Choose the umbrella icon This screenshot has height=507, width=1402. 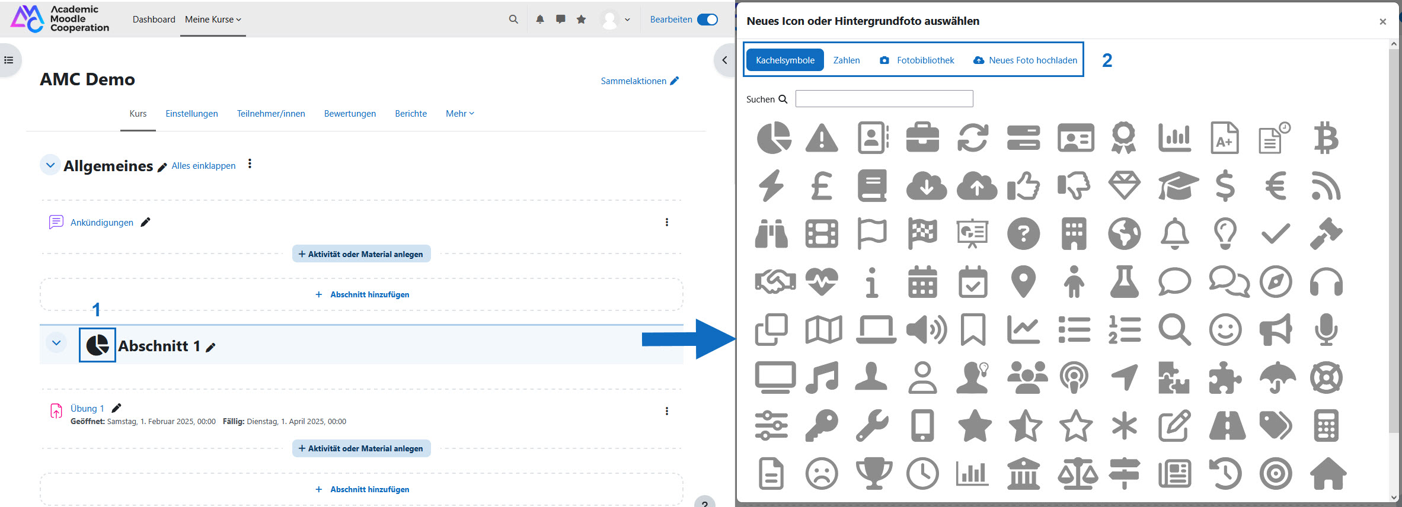click(x=1278, y=377)
